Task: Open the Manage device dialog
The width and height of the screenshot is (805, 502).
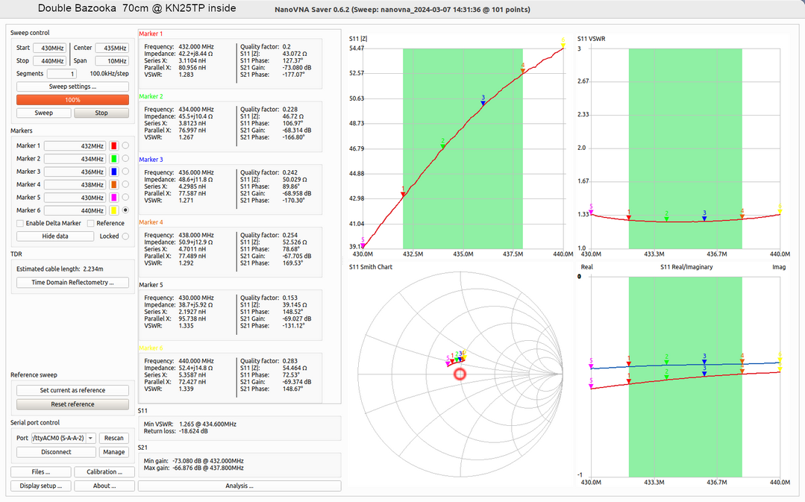Action: tap(114, 452)
